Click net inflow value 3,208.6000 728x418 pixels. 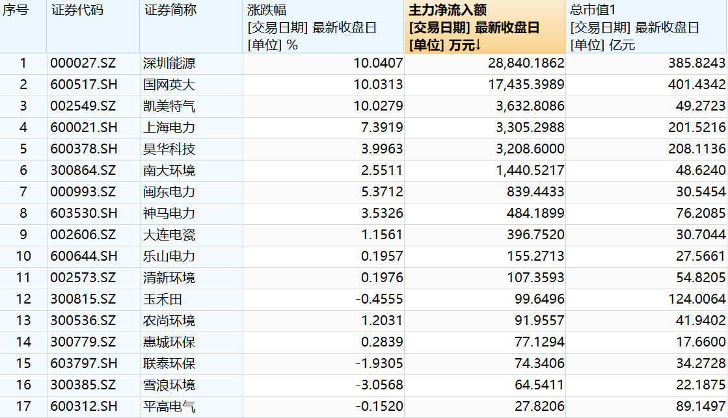530,149
